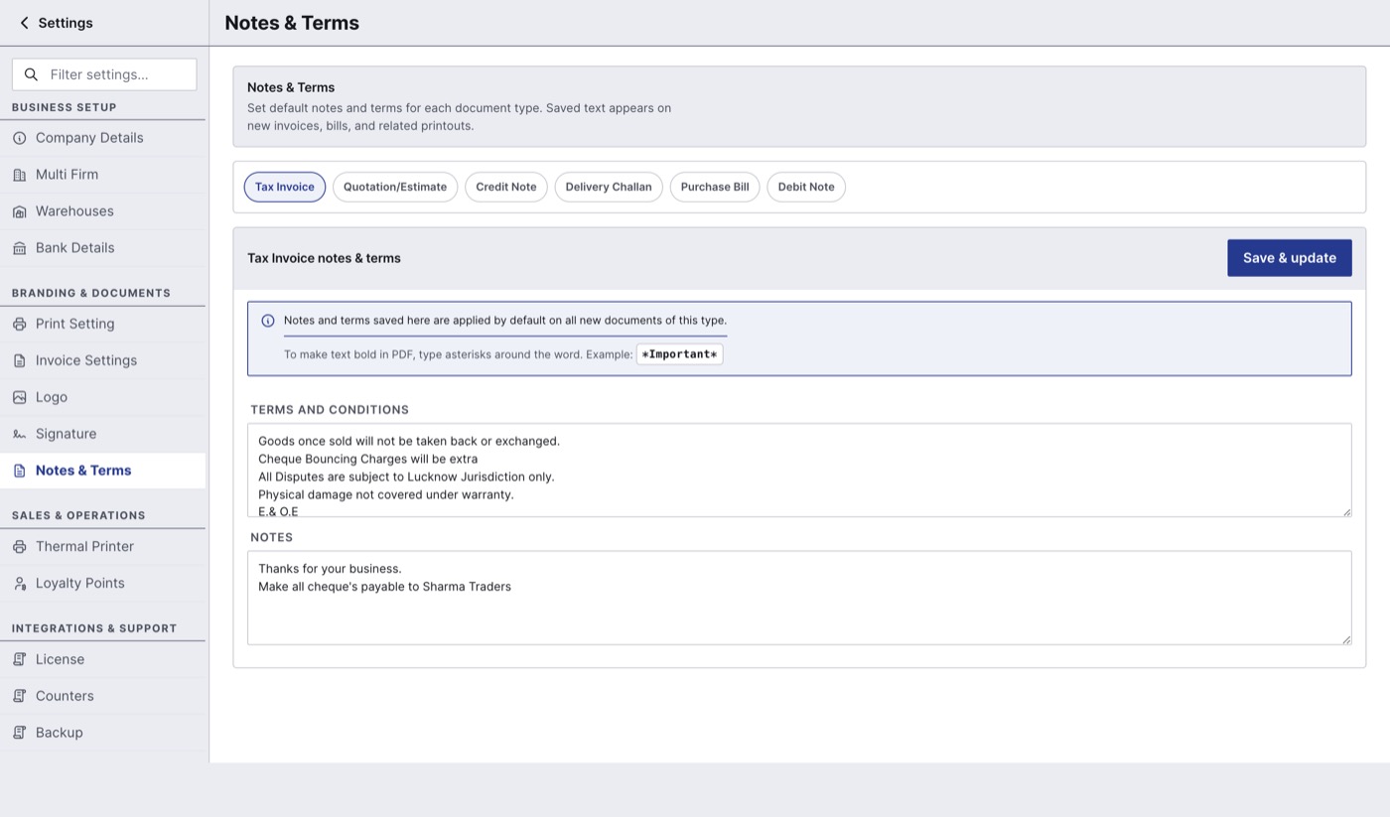
Task: Click inside the Terms and Conditions textarea
Action: pyautogui.click(x=799, y=471)
